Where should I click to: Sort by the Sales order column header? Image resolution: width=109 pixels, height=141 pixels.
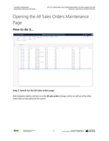(22, 48)
